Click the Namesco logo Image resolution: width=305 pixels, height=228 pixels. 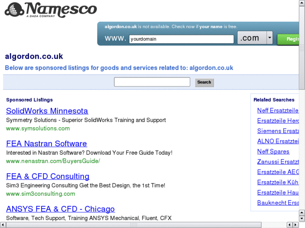click(x=51, y=10)
